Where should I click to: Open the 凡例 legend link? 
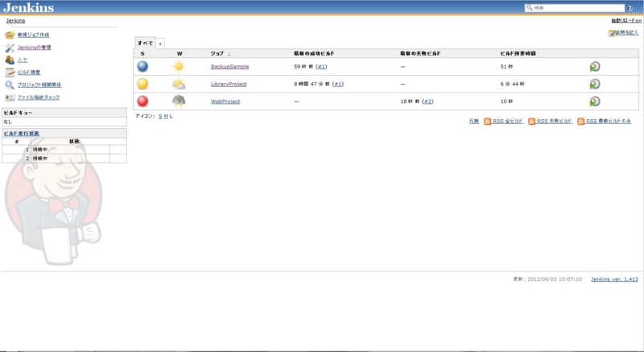473,121
